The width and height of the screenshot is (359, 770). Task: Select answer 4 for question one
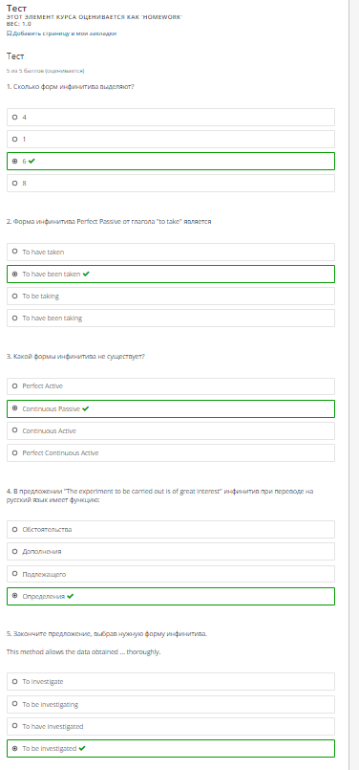point(171,118)
